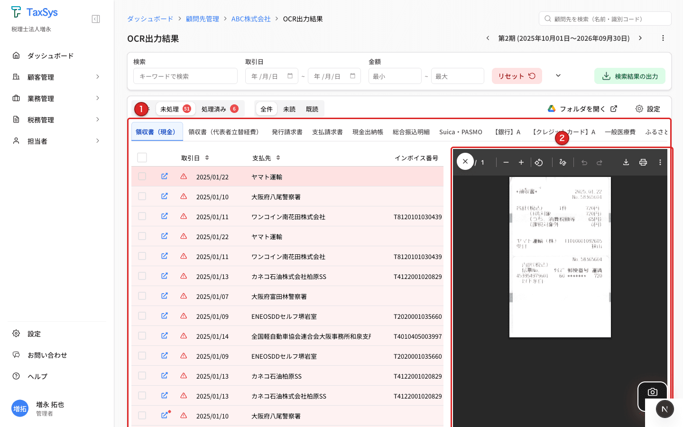This screenshot has width=683, height=427.
Task: Check the カネコ石油柏原SS row checkbox
Action: tap(142, 375)
